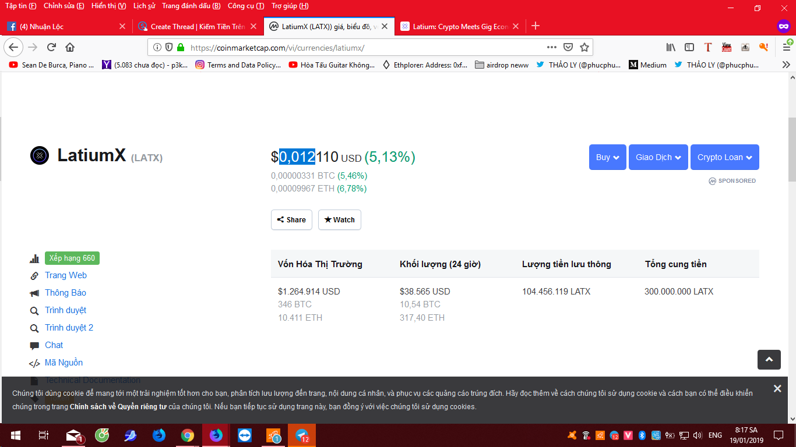Open the Trang Web link

[66, 275]
